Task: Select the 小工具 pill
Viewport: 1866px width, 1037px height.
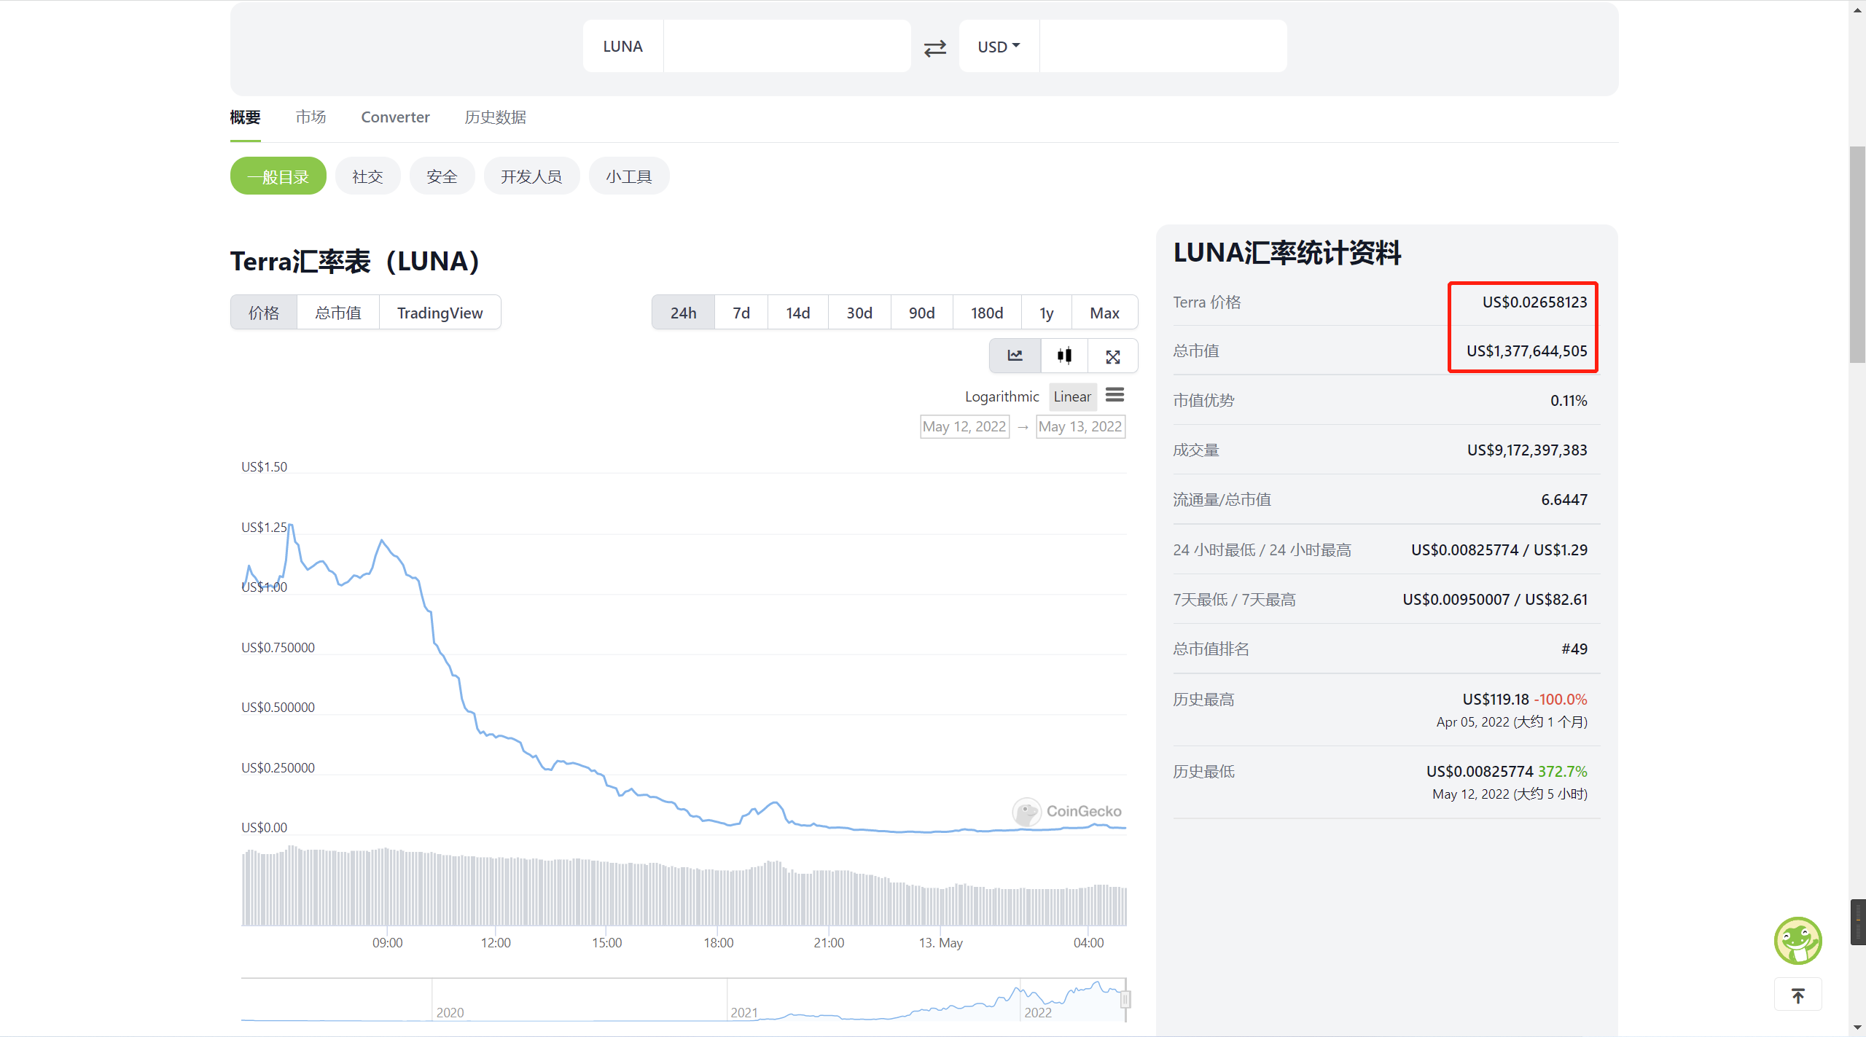Action: [x=628, y=176]
